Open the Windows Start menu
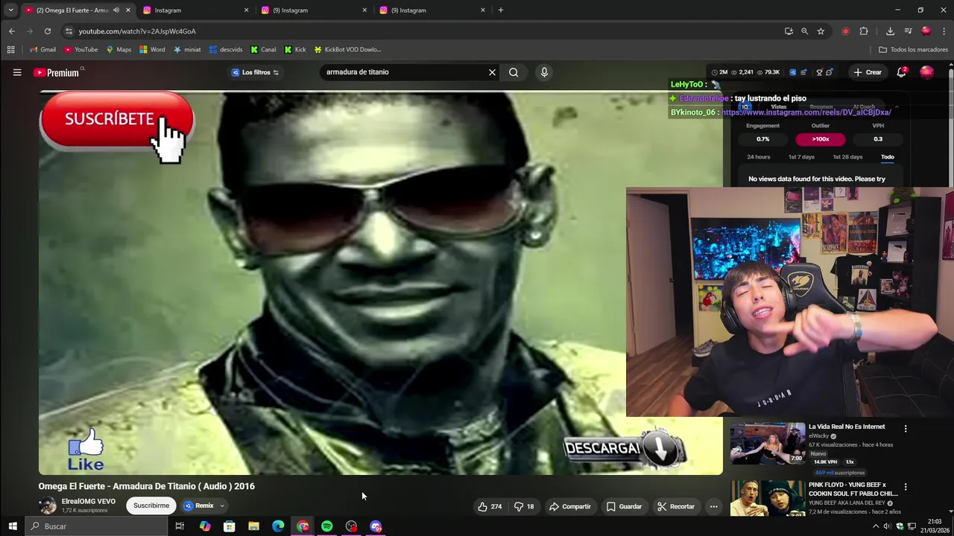Viewport: 954px width, 536px height. [13, 526]
